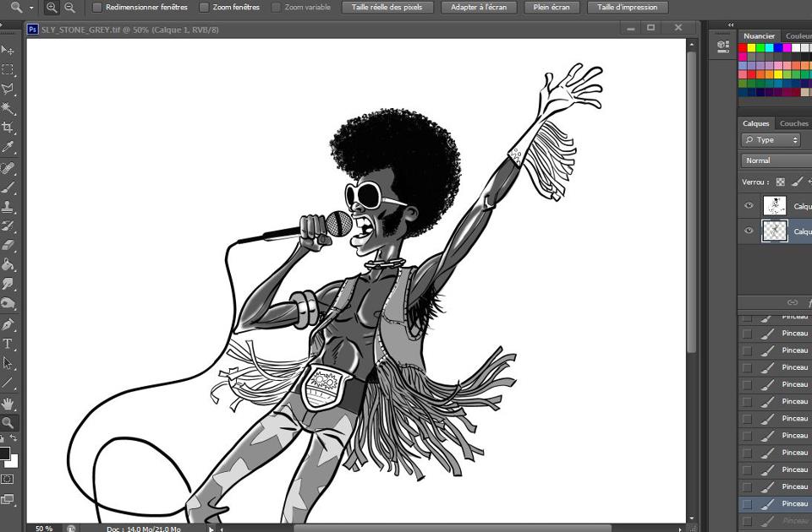Image resolution: width=812 pixels, height=532 pixels.
Task: Hide the top layer using its eye icon
Action: (749, 205)
